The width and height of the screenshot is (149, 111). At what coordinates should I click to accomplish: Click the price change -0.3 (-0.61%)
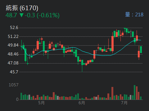[x=42, y=15]
